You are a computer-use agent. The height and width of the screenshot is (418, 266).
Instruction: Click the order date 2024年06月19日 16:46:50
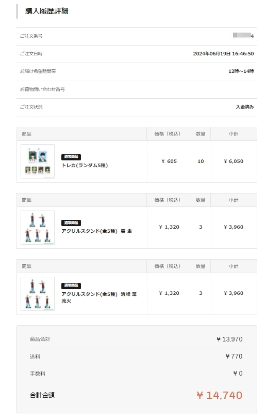[223, 54]
